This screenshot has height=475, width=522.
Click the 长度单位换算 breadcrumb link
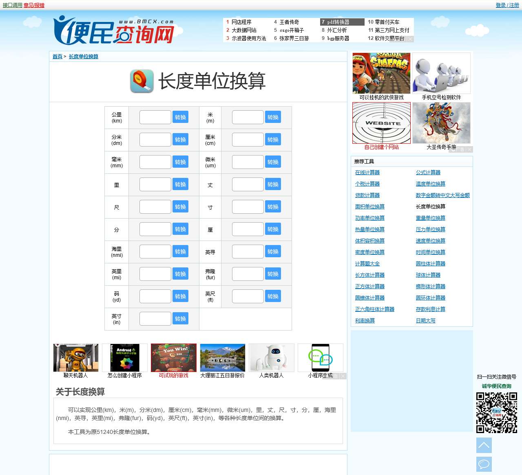coord(84,57)
